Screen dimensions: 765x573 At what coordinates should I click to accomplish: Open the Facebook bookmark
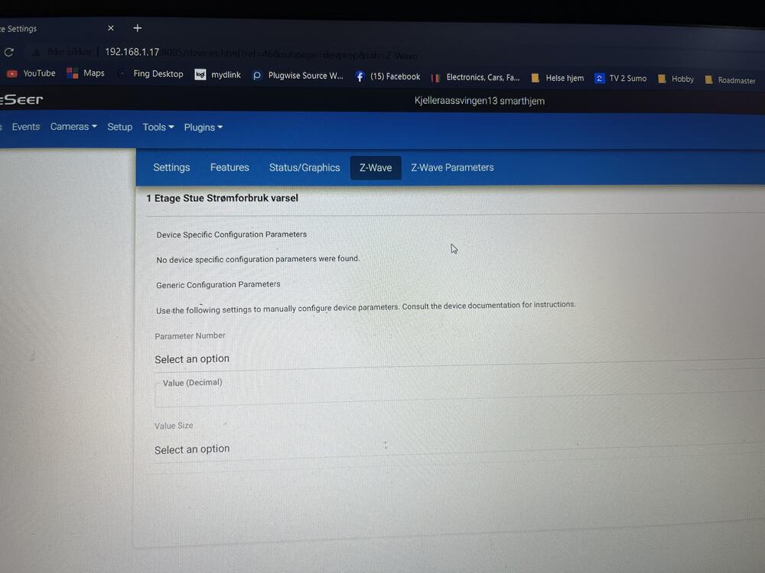(387, 76)
